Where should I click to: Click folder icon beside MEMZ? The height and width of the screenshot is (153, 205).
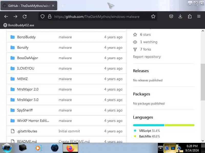click(x=13, y=79)
